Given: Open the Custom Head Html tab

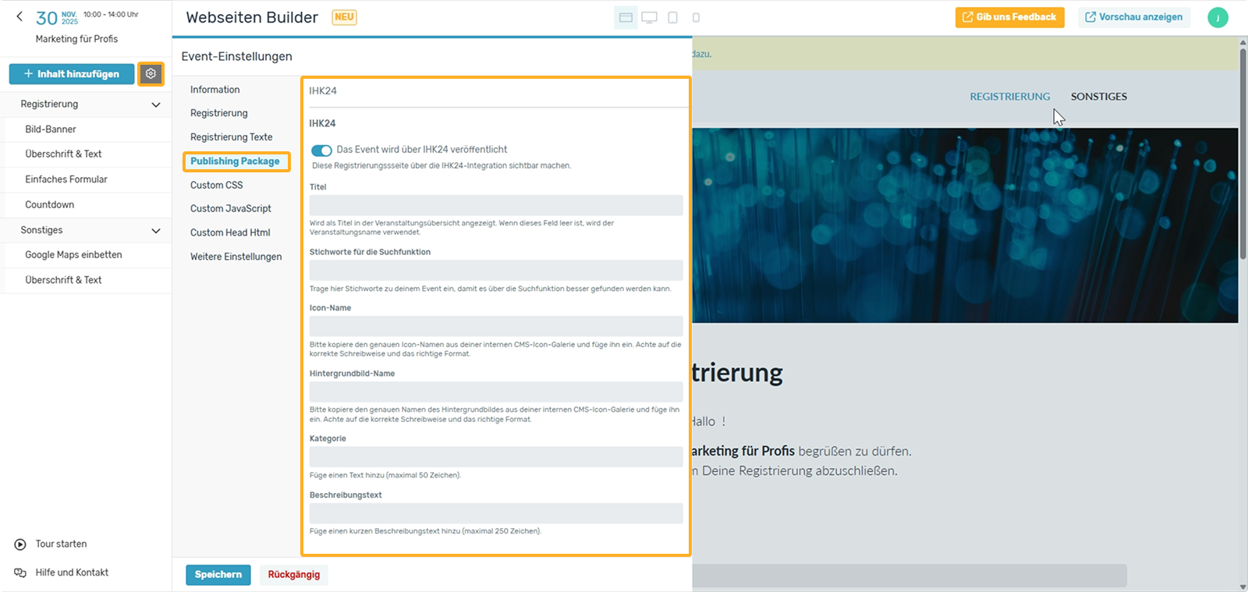Looking at the screenshot, I should (230, 232).
